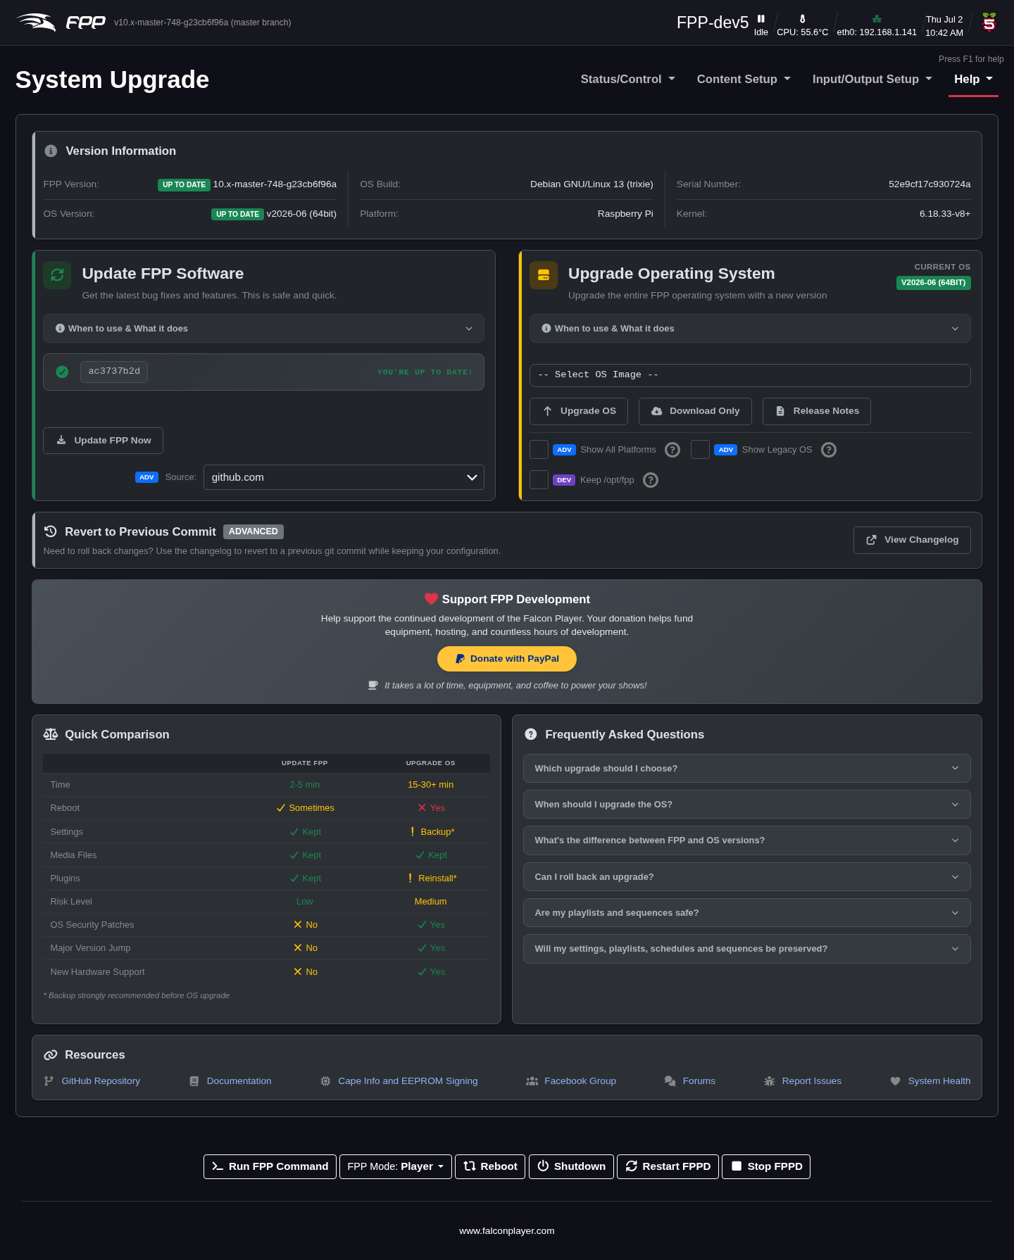Click help icon beside Show Legacy OS
The image size is (1014, 1260).
[x=829, y=450]
